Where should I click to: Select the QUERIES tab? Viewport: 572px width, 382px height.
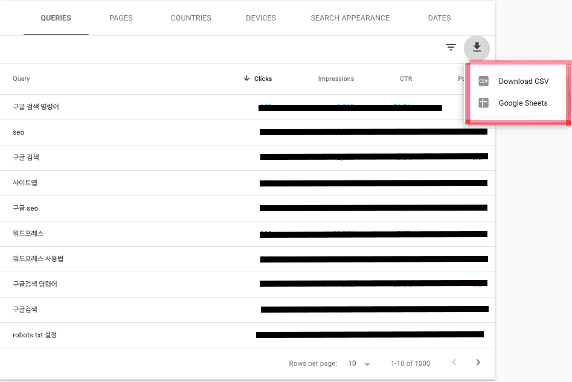[x=56, y=18]
